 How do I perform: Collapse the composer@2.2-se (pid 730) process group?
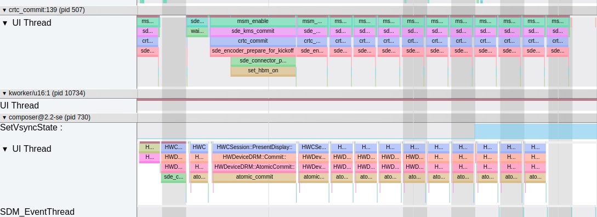tap(4, 118)
